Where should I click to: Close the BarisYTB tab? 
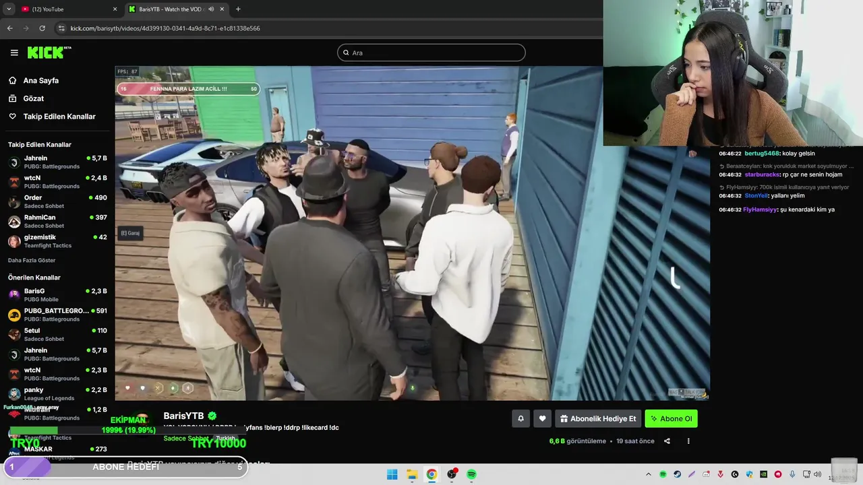point(222,9)
